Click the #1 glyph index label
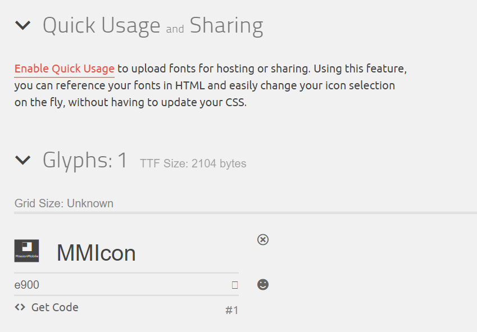The width and height of the screenshot is (477, 332). (x=232, y=311)
